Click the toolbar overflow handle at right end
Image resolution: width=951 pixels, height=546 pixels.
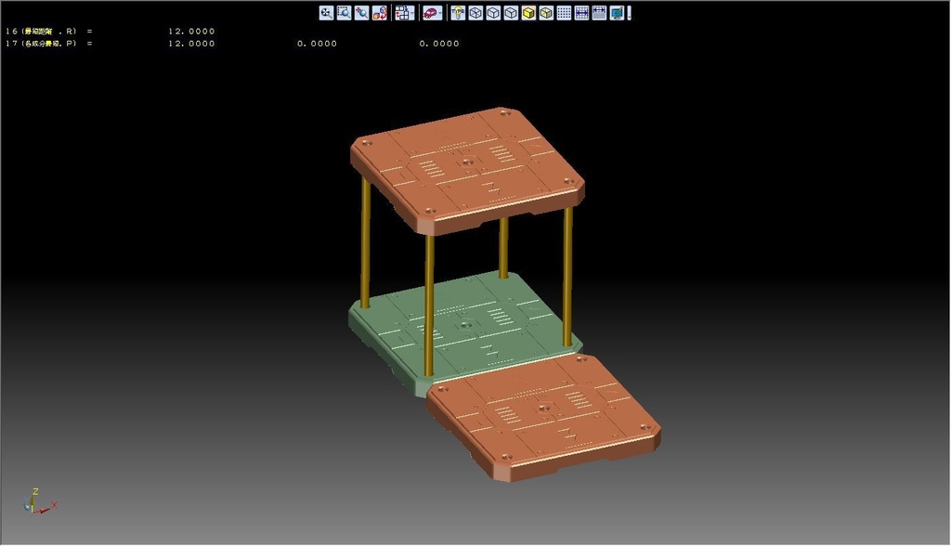point(629,13)
